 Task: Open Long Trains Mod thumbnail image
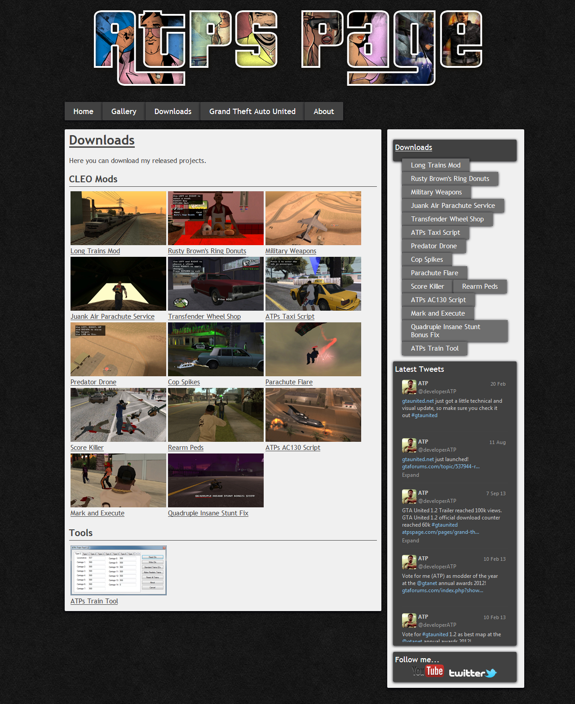(118, 218)
